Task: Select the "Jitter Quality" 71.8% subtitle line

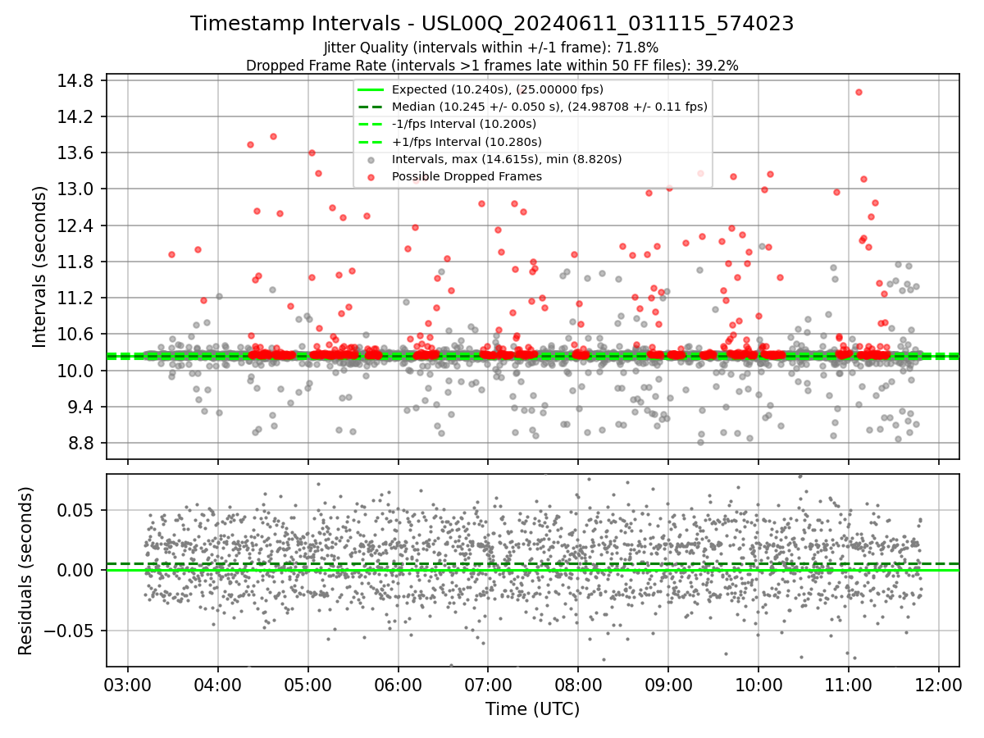Action: 492,48
